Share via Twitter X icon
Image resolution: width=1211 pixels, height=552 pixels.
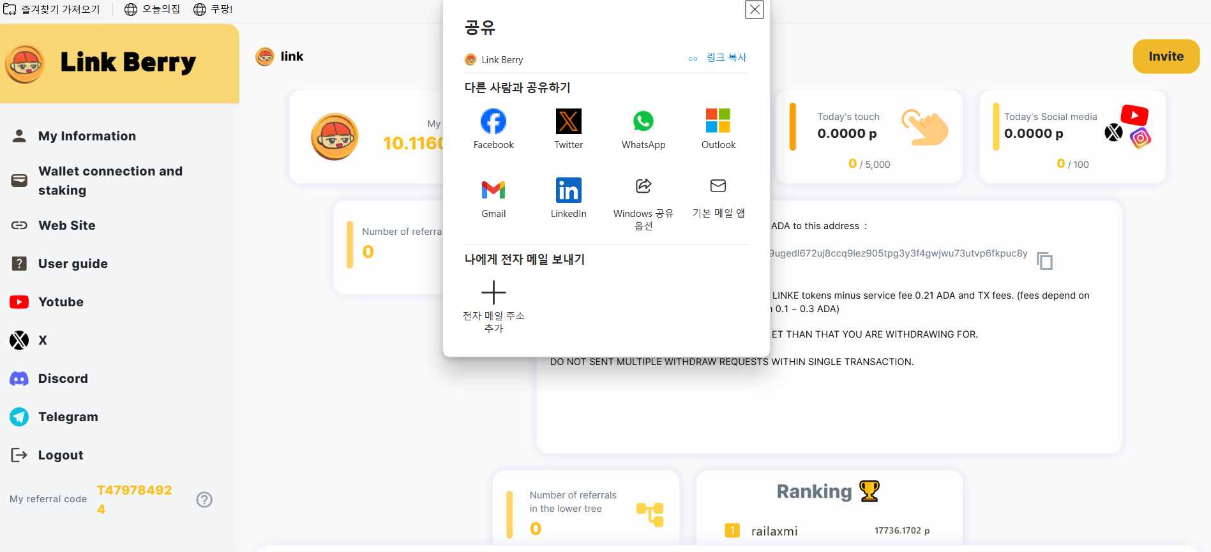568,121
